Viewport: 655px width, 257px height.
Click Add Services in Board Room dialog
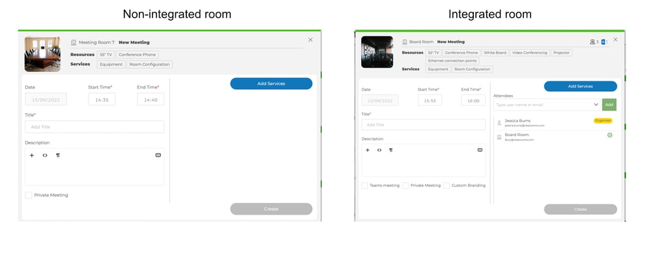point(580,87)
